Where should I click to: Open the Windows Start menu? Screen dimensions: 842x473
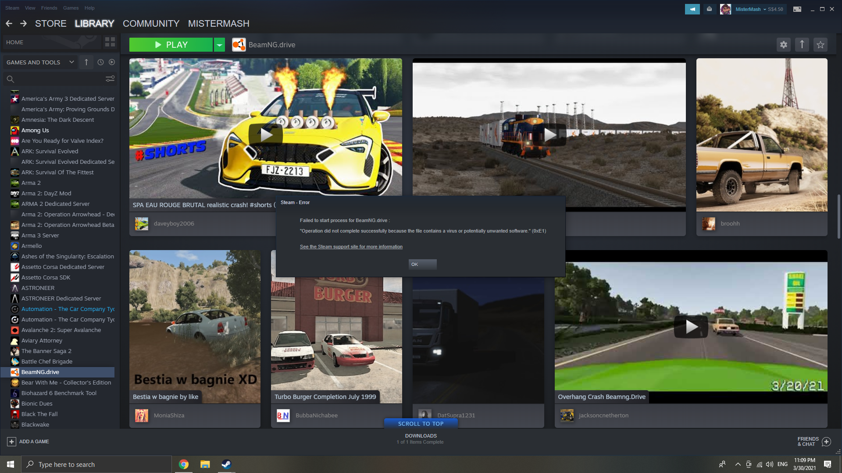click(x=11, y=464)
